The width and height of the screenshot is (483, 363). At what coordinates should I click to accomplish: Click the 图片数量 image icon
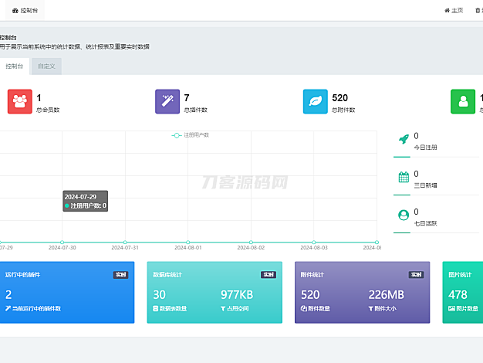click(451, 308)
